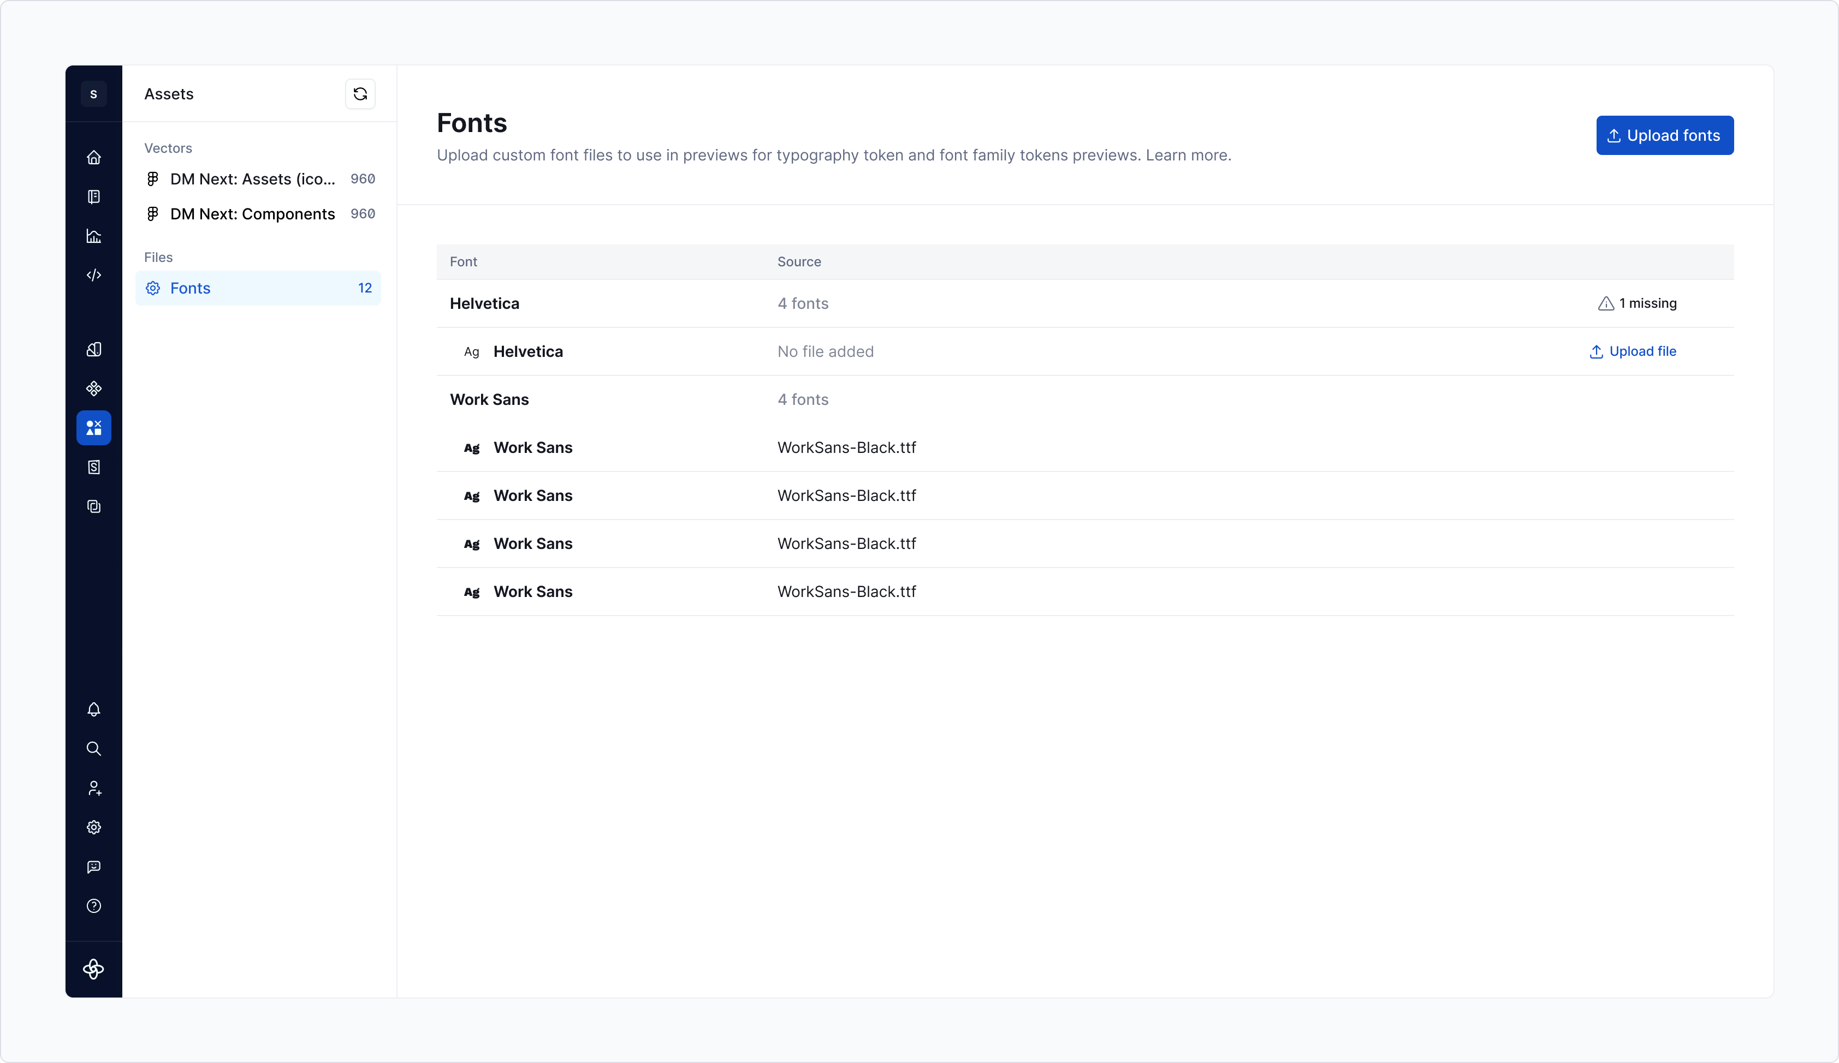Select DM Next: Components under Vectors
The image size is (1839, 1063).
252,213
